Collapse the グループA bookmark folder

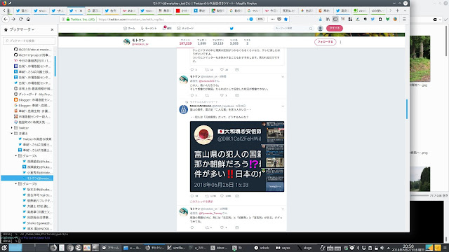point(15,155)
